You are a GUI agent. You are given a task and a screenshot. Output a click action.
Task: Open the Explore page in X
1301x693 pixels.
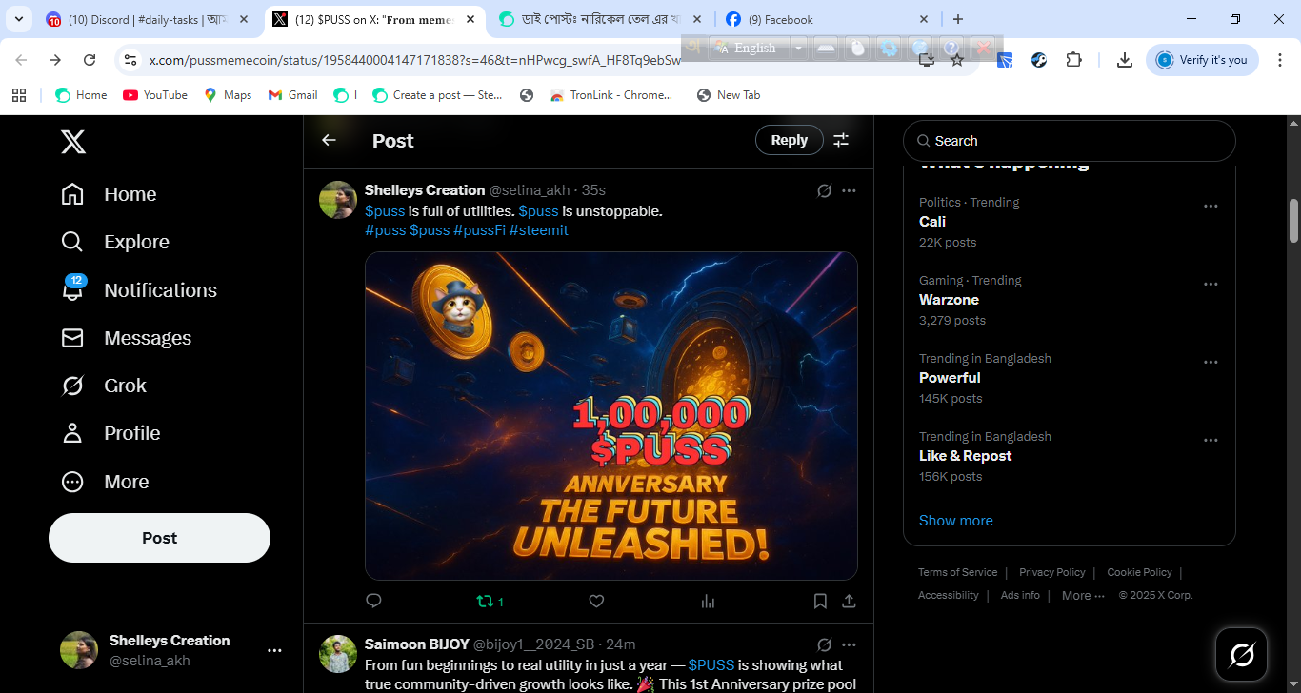click(115, 242)
